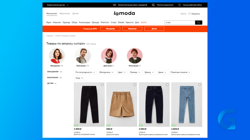
Task: Open the Sale% menu item
Action: tap(144, 22)
